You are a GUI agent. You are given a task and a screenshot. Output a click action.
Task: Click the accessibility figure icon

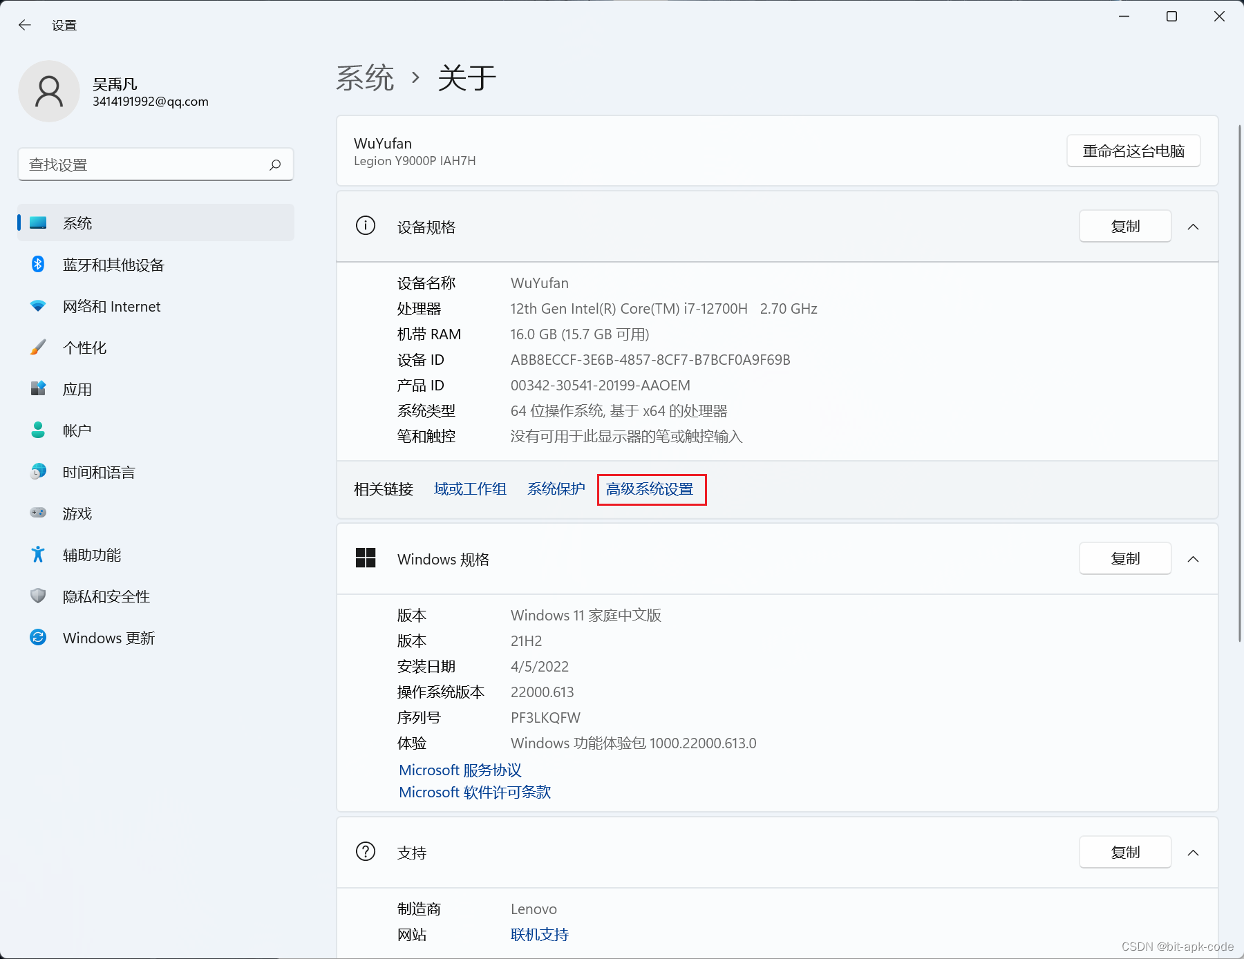[x=38, y=554]
